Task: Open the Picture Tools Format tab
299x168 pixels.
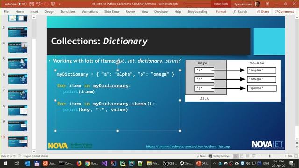Action: (221, 11)
